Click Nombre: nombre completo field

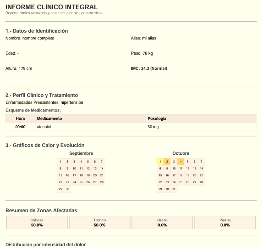click(30, 38)
